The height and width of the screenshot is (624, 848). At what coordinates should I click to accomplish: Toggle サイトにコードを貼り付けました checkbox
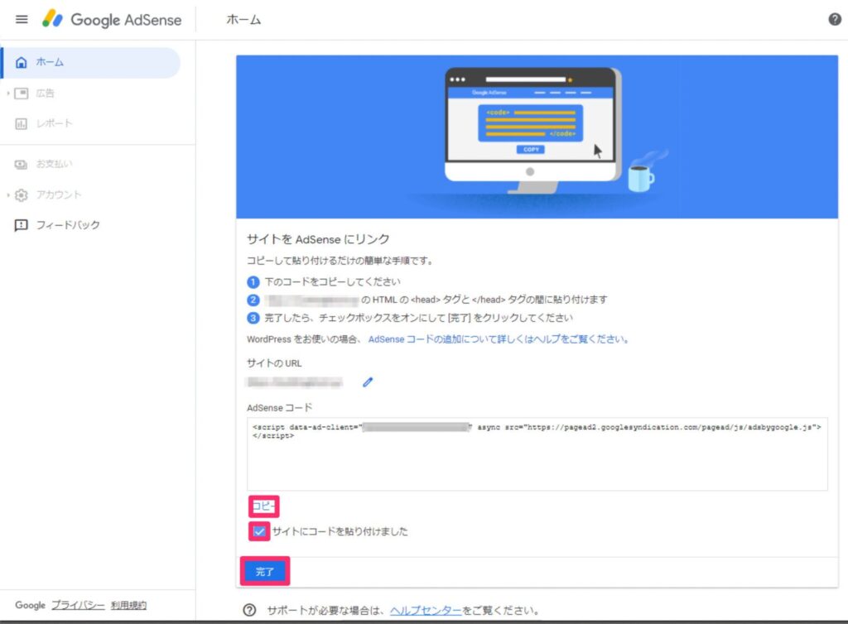[x=259, y=531]
